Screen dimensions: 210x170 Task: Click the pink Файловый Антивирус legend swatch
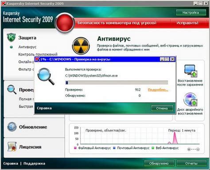[x=75, y=148]
